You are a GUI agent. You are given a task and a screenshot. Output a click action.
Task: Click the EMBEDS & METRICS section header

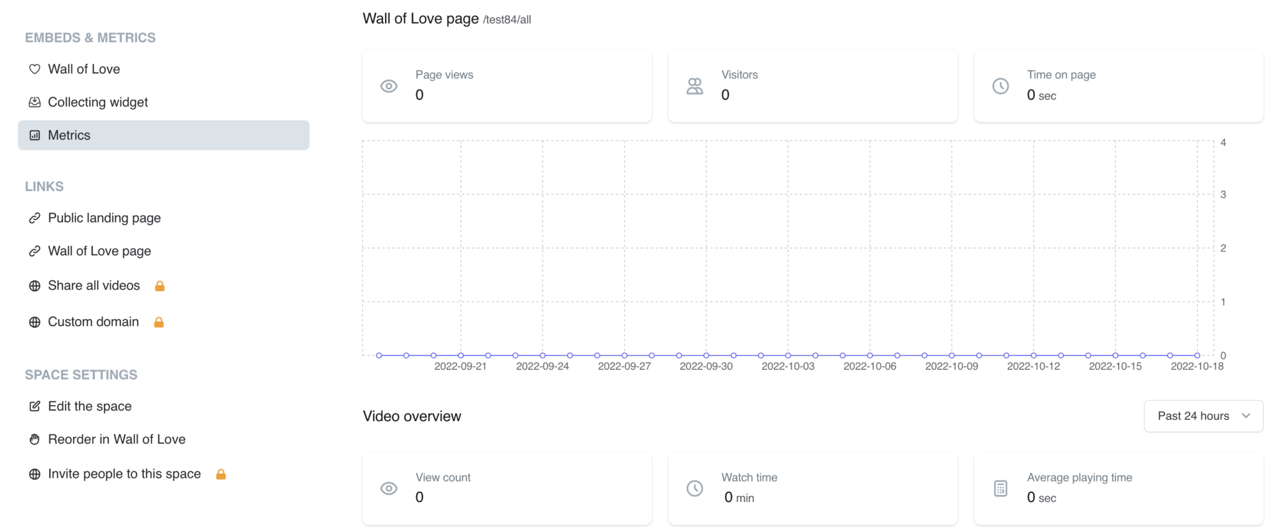(x=90, y=38)
